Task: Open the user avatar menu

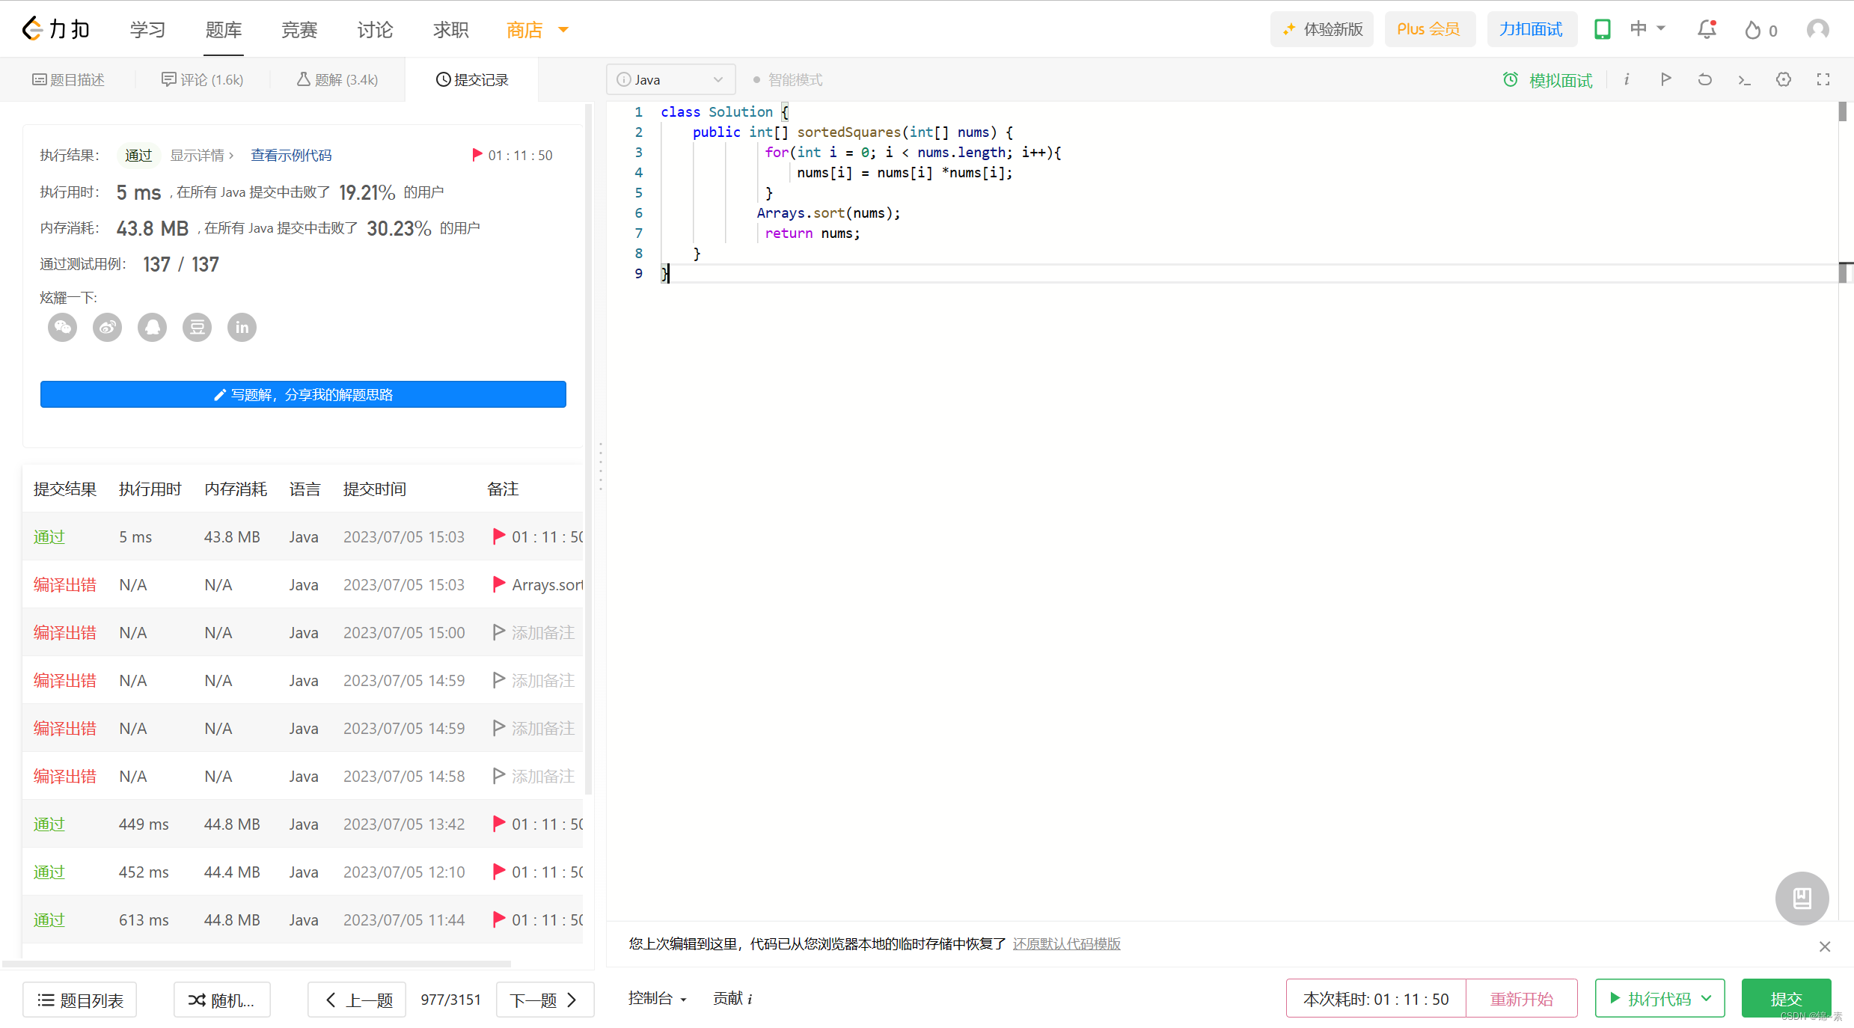Action: pyautogui.click(x=1817, y=29)
